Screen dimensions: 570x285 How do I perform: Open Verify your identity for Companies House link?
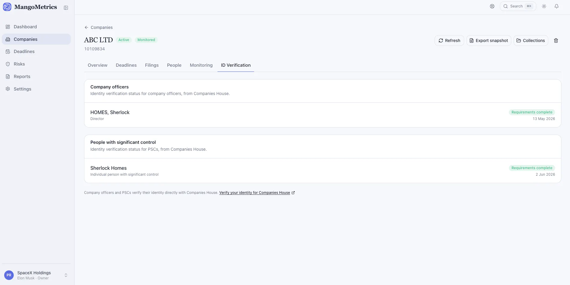254,193
